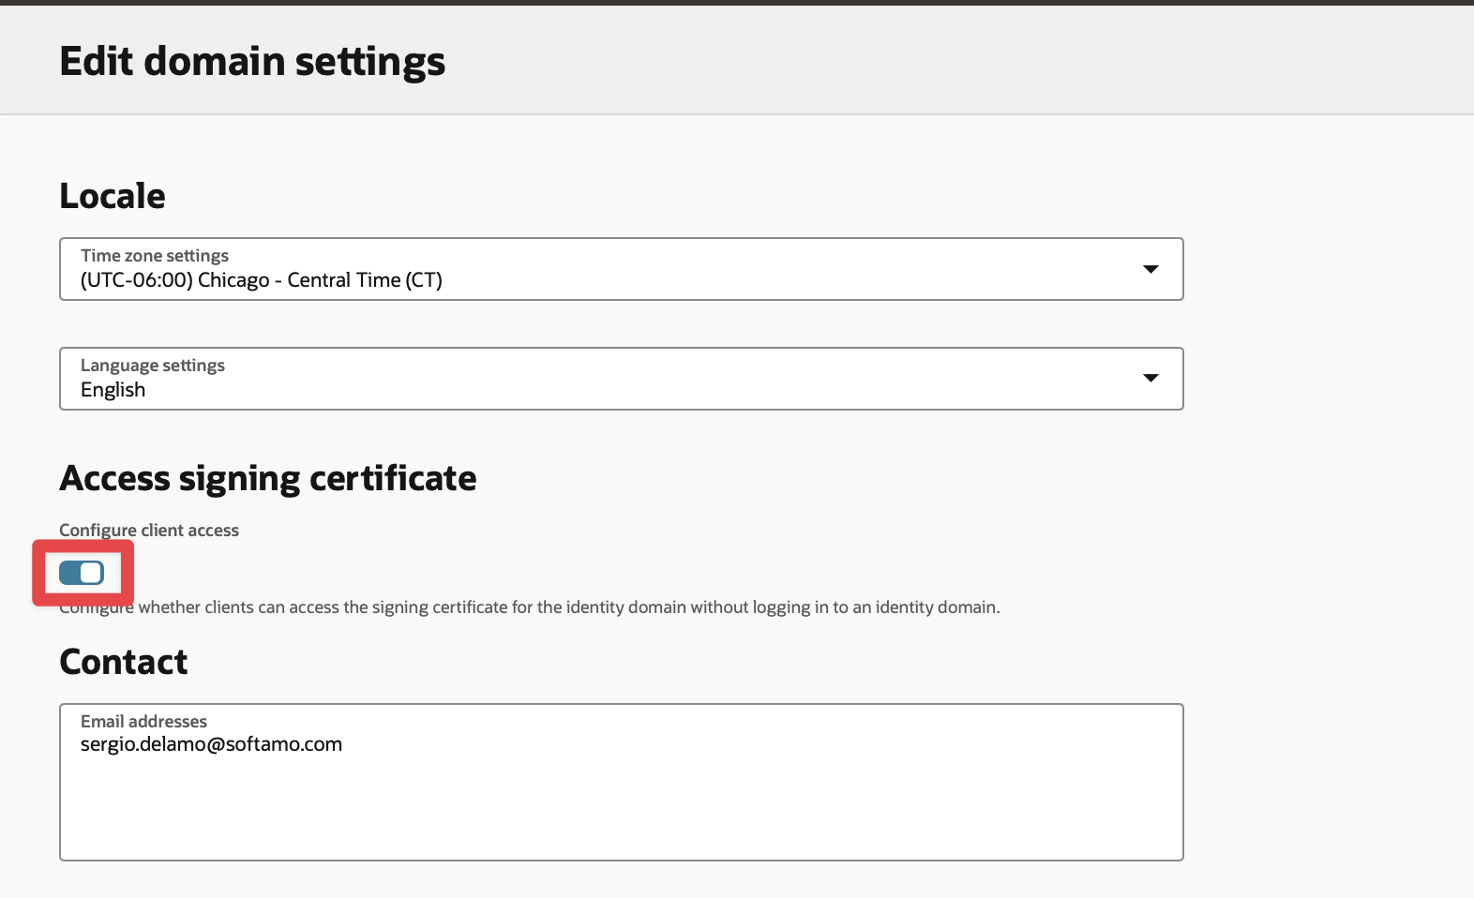The height and width of the screenshot is (898, 1474).
Task: Click the signing certificate description text
Action: (568, 607)
